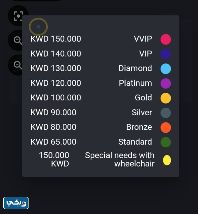
Task: Select the yellow wheelchair category dot
Action: (x=167, y=160)
